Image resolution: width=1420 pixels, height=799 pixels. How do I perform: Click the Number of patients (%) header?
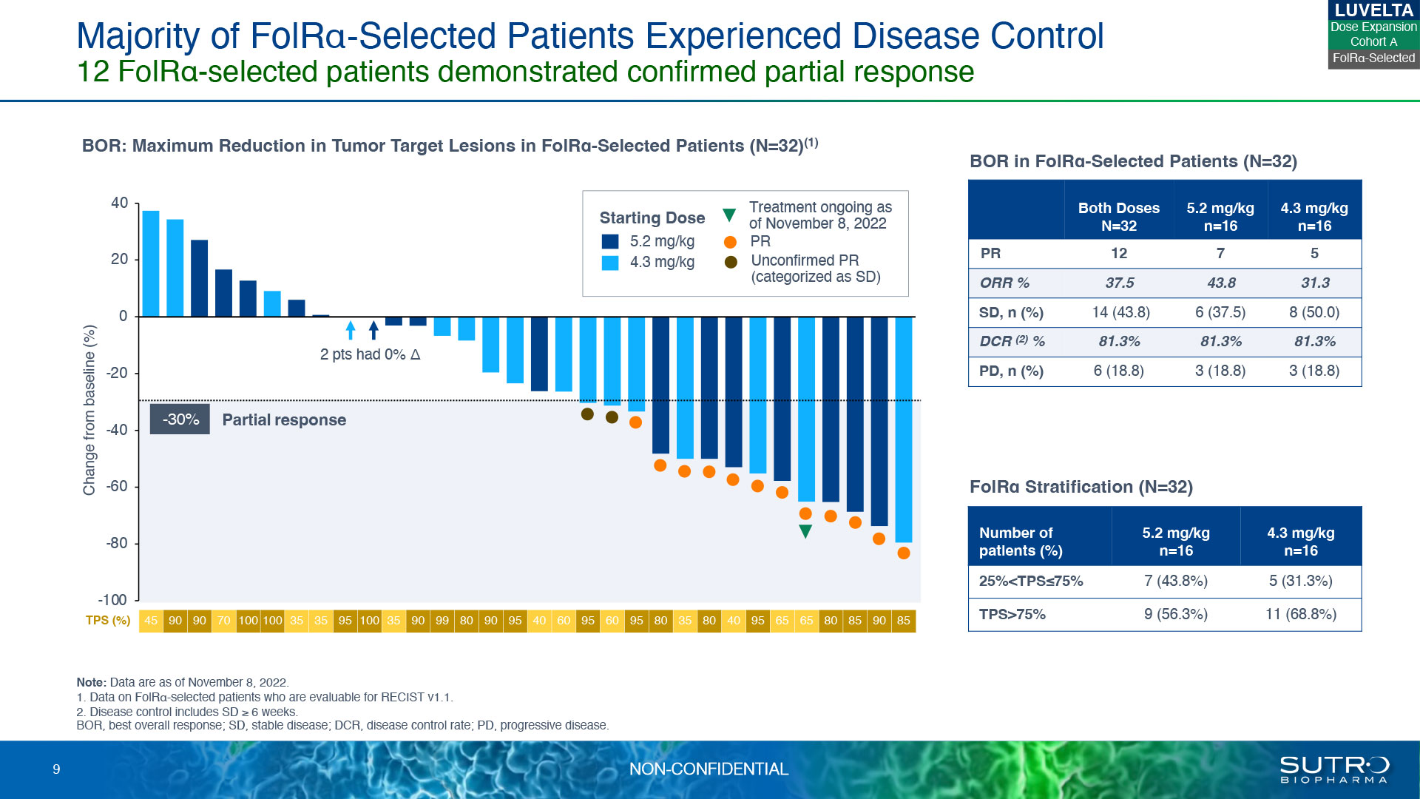(x=1021, y=542)
